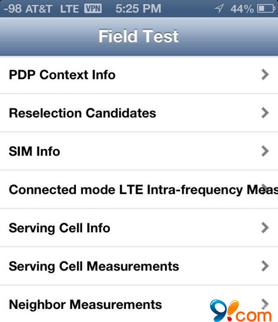The image size is (278, 322).
Task: Open Reselection Candidates row
Action: tap(82, 113)
